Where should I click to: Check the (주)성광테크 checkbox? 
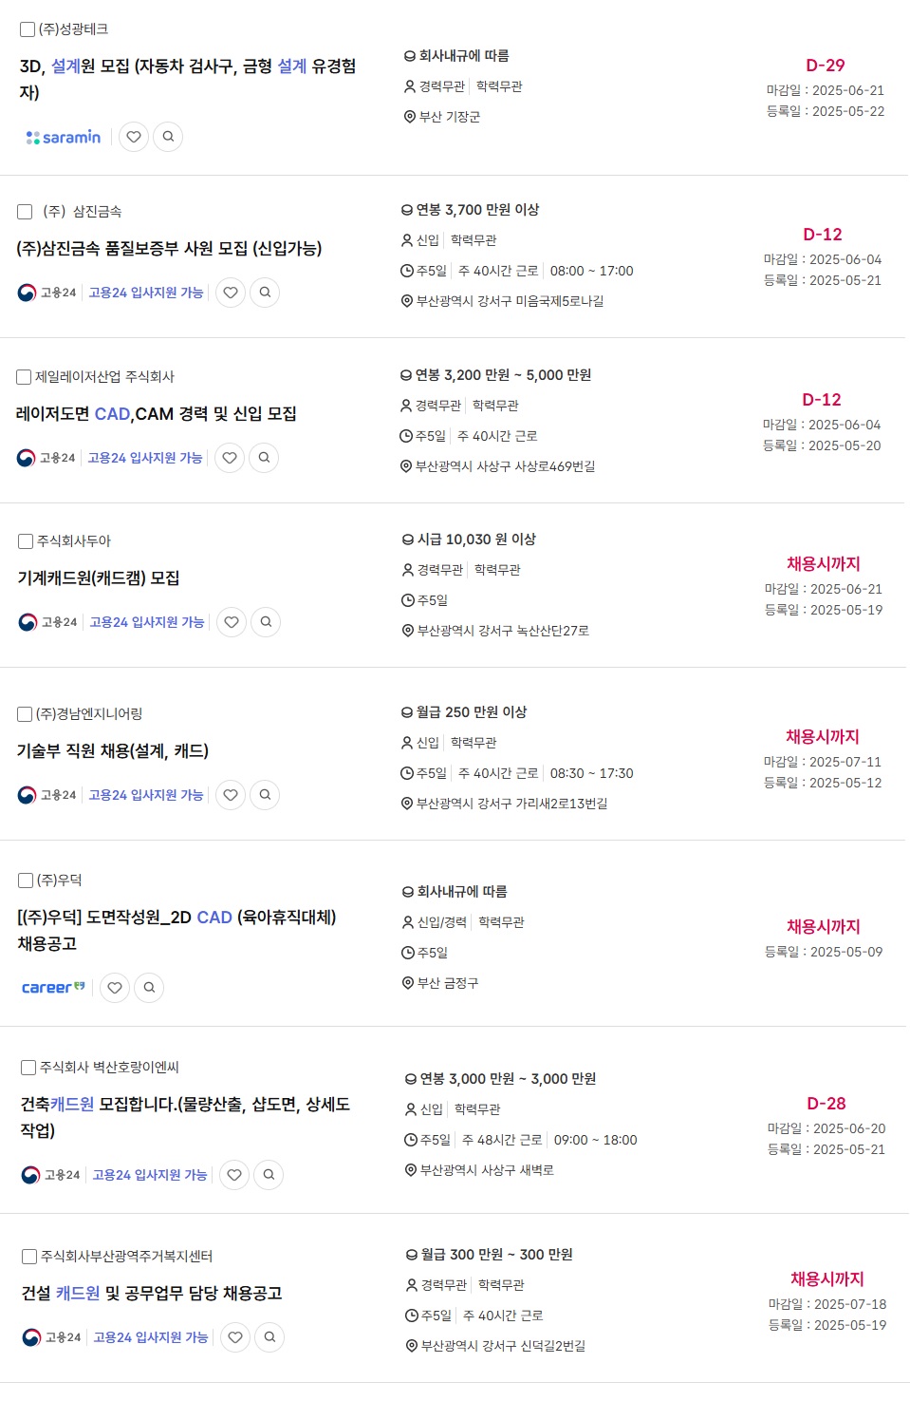tap(28, 29)
